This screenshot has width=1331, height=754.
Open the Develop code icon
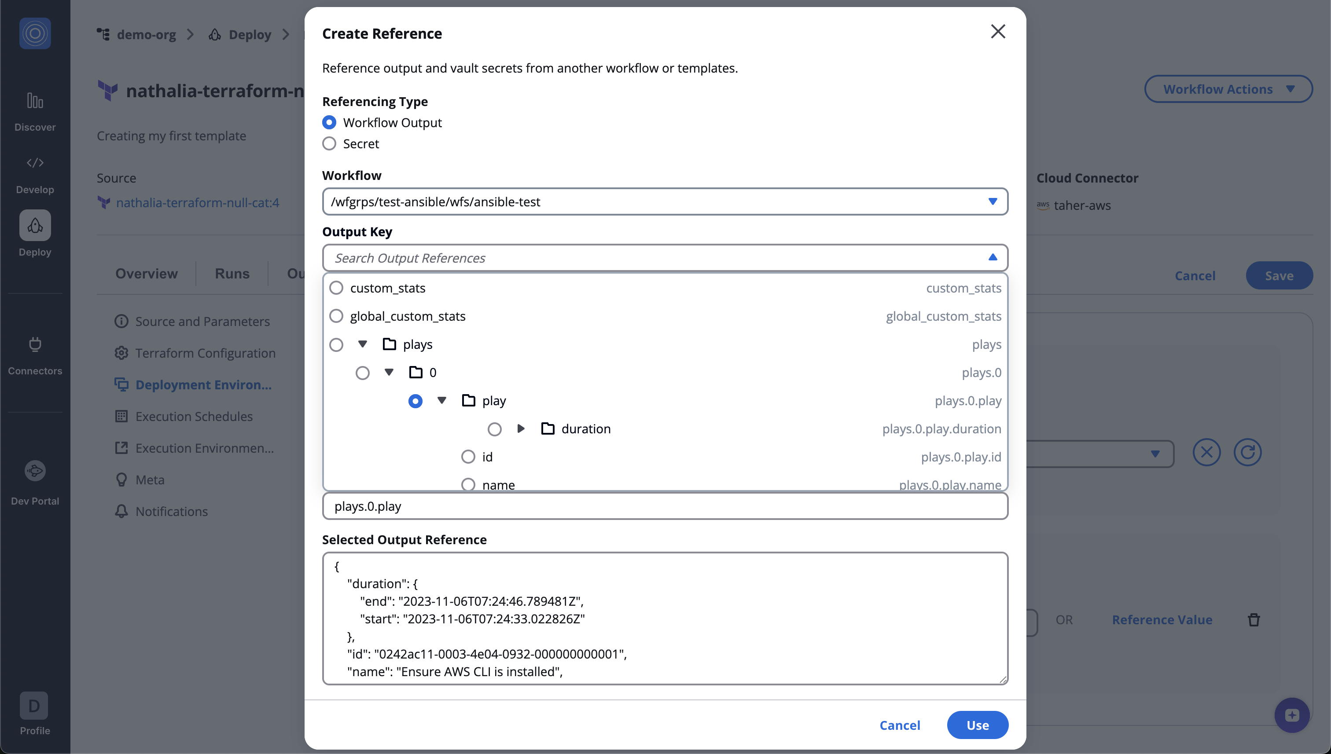35,163
